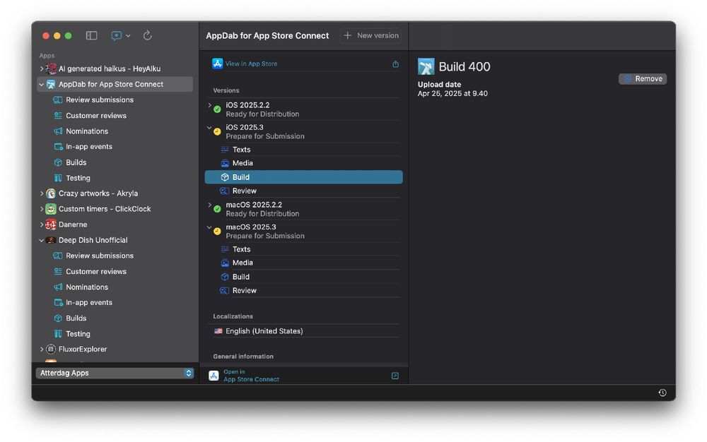707x442 pixels.
Task: Click the App Store Connect logo at the bottom
Action: pos(214,376)
